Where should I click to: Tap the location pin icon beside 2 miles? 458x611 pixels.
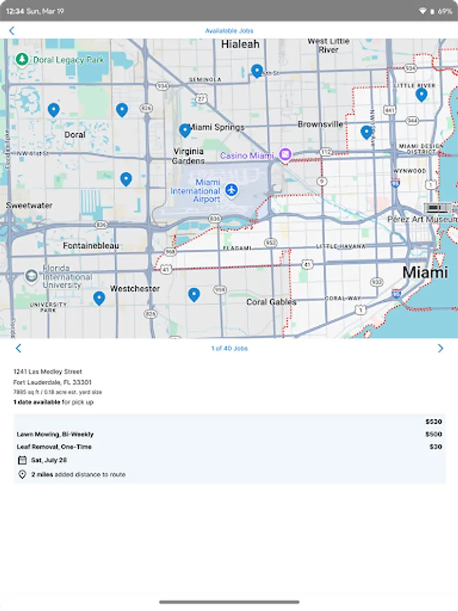[x=22, y=475]
